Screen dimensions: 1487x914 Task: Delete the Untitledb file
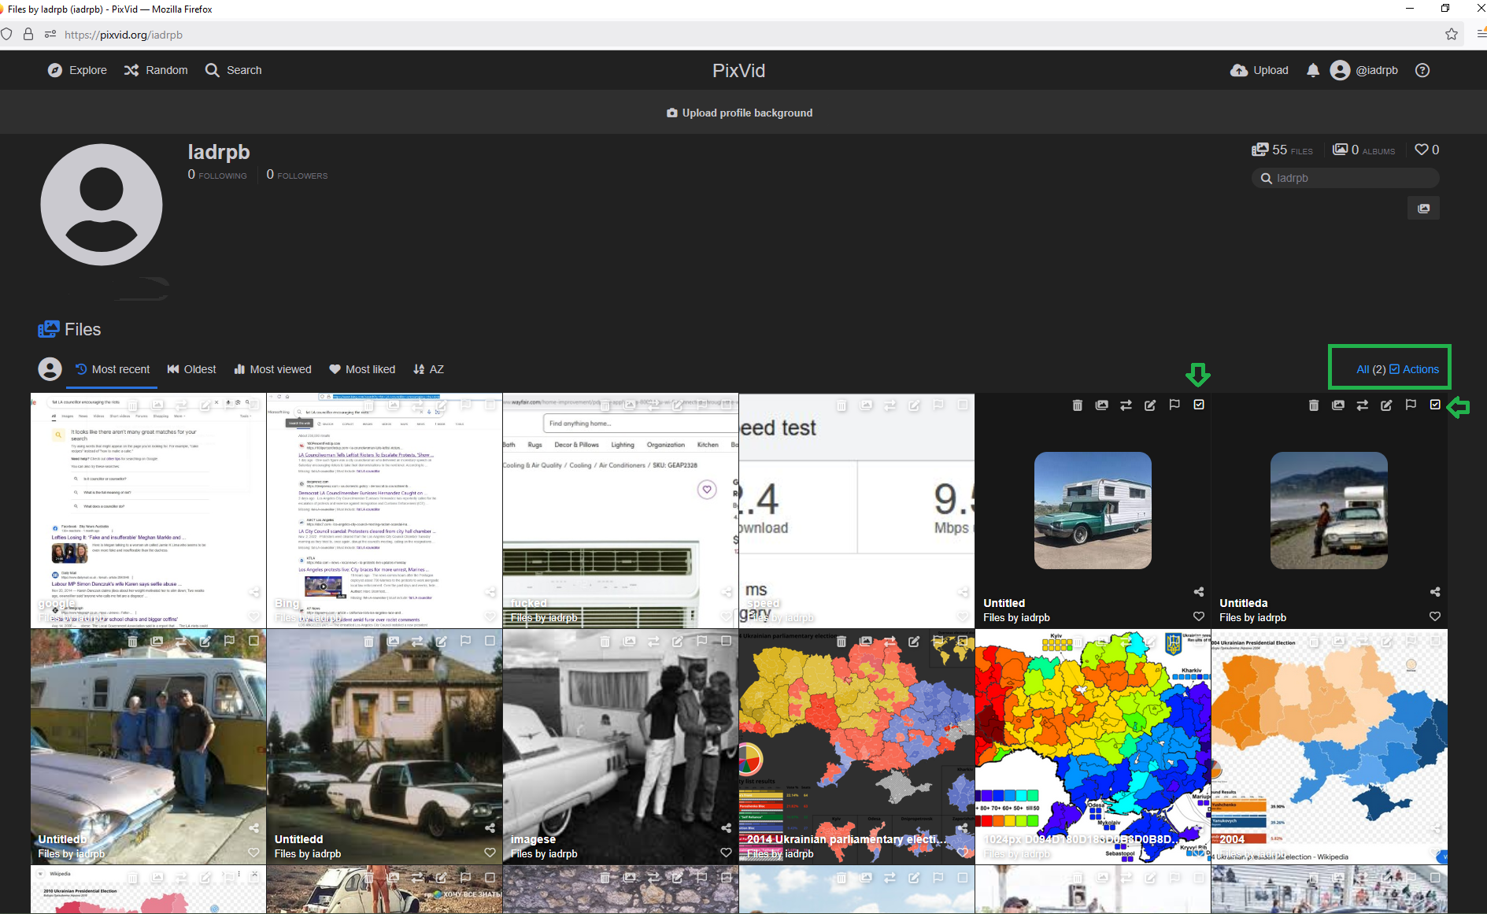point(132,642)
